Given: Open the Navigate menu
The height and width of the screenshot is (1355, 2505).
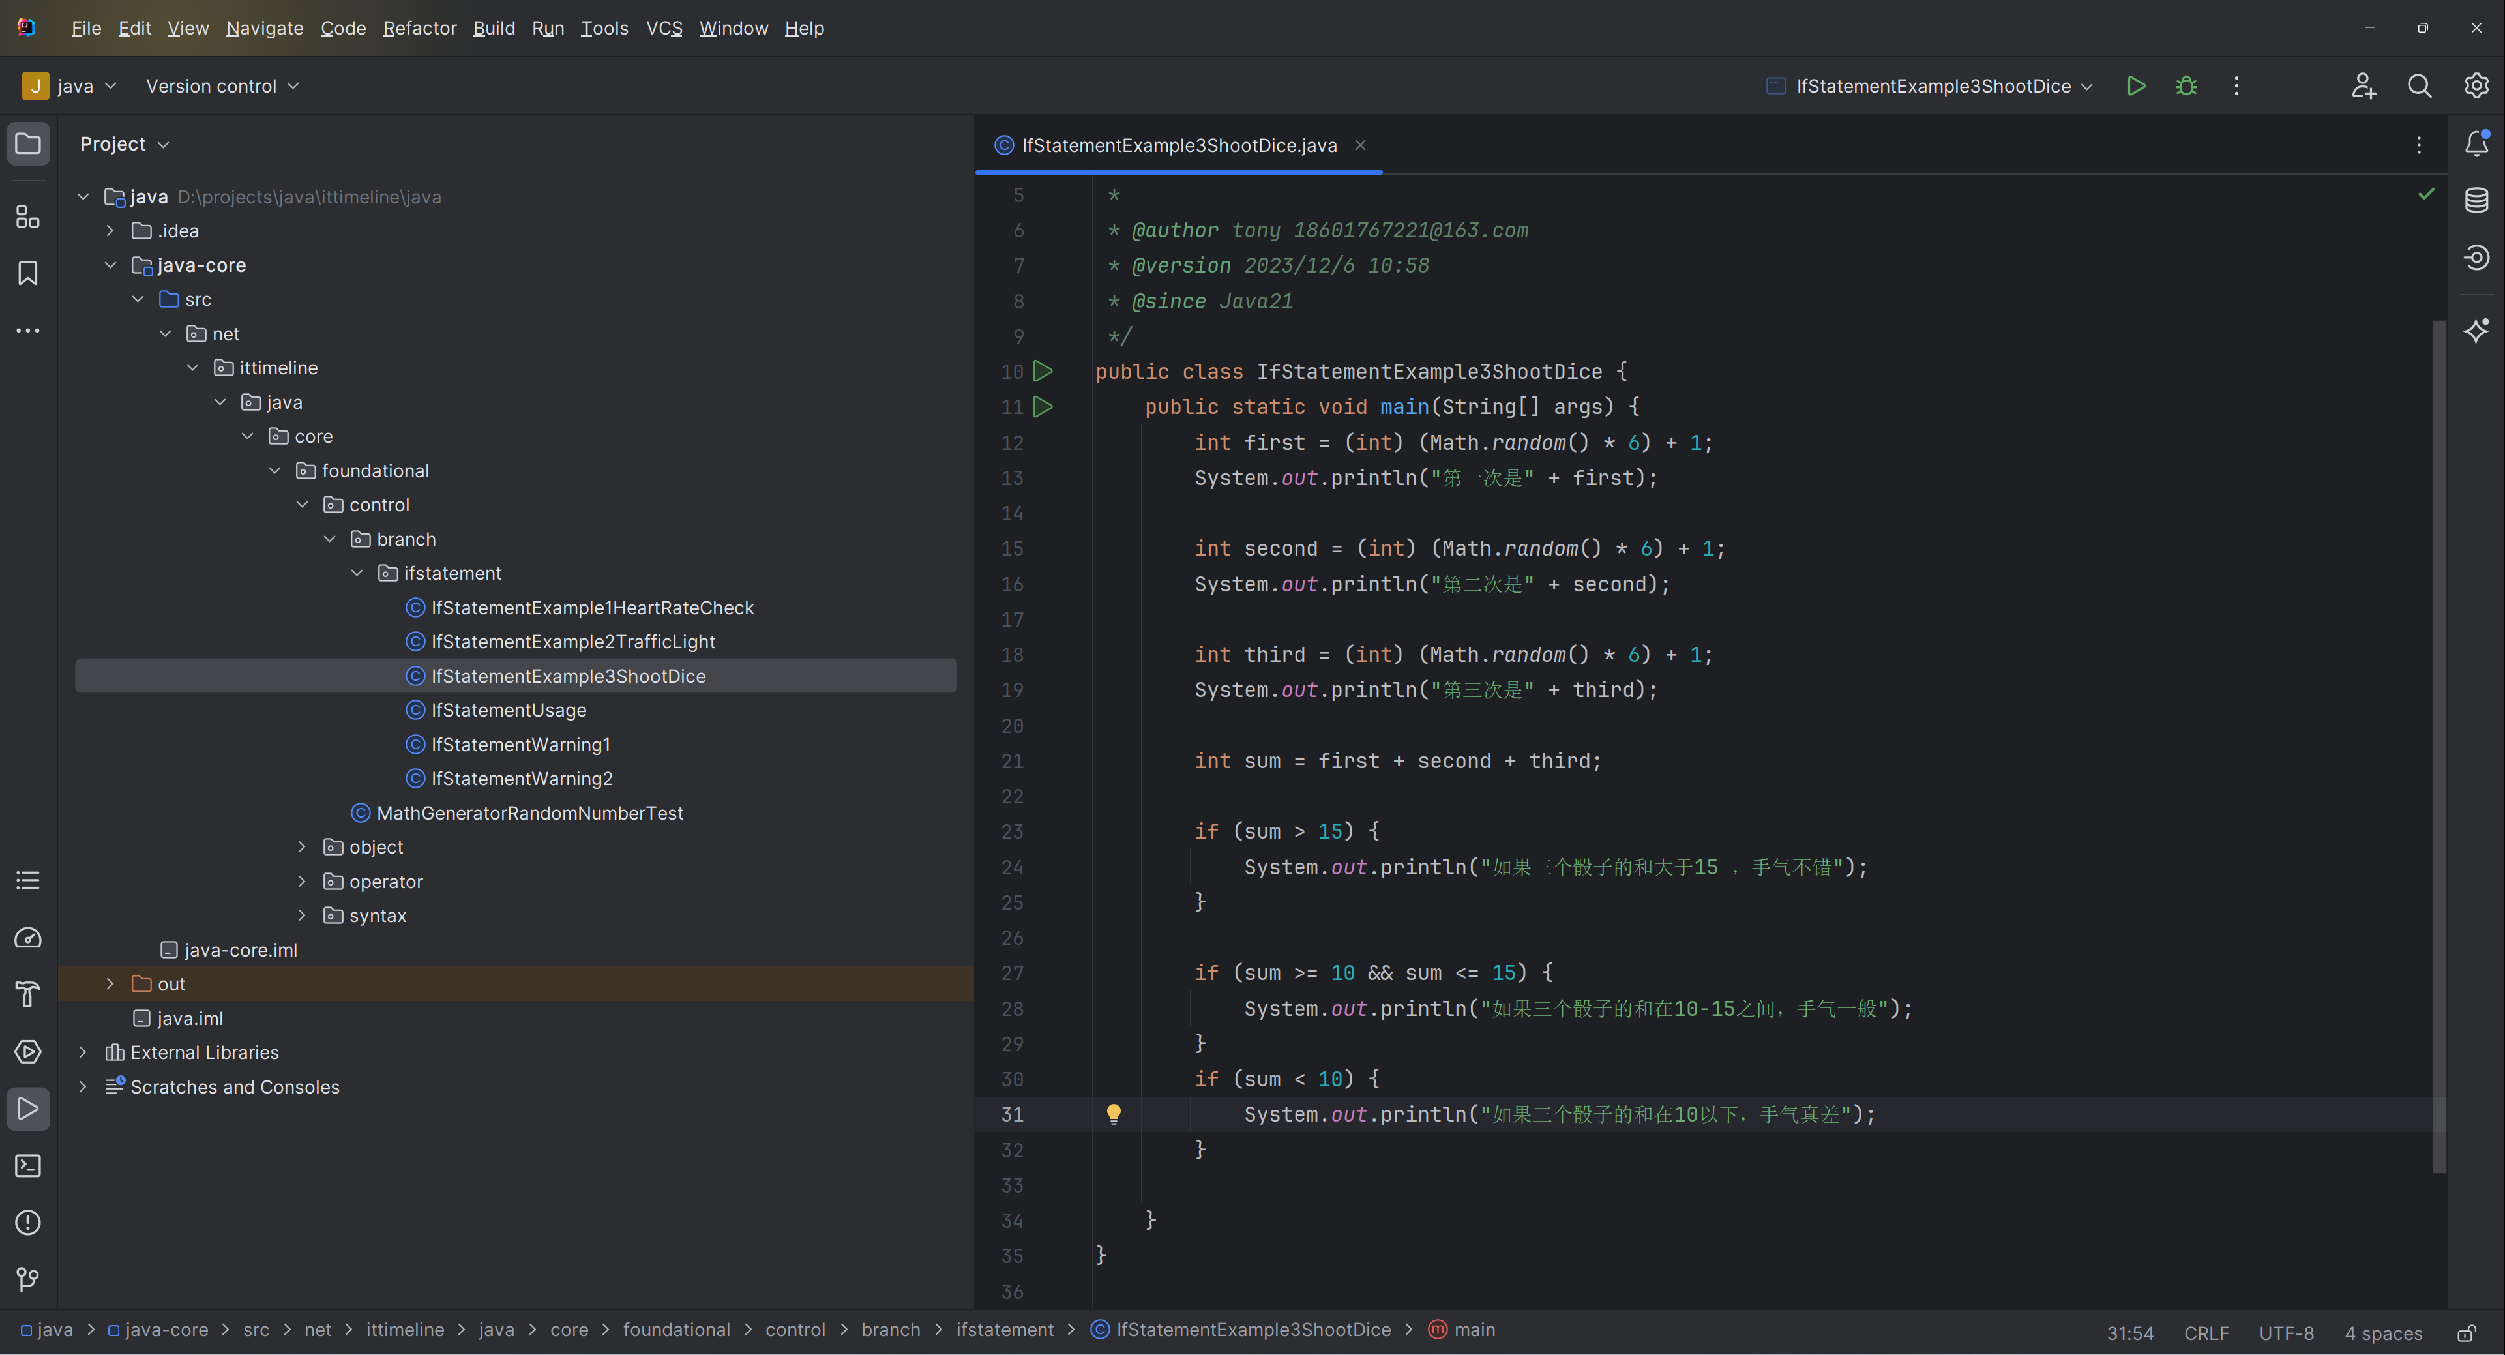Looking at the screenshot, I should pos(265,28).
